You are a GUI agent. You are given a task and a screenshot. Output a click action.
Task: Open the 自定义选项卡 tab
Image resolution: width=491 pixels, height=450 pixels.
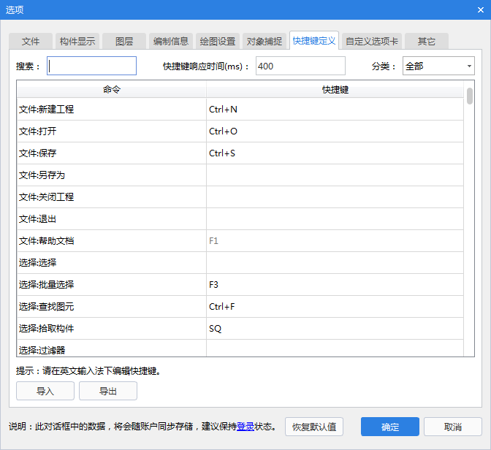[x=372, y=42]
